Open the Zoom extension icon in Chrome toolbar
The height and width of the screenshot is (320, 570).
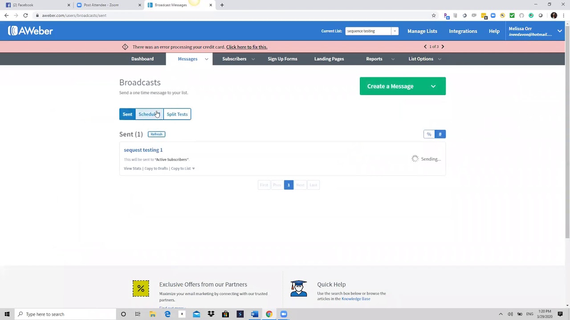click(x=493, y=16)
